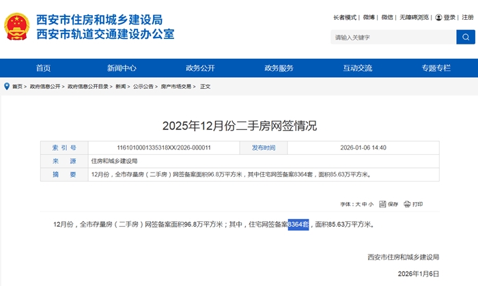Click the 发布时间 label cell
478x286 pixels.
[264, 147]
